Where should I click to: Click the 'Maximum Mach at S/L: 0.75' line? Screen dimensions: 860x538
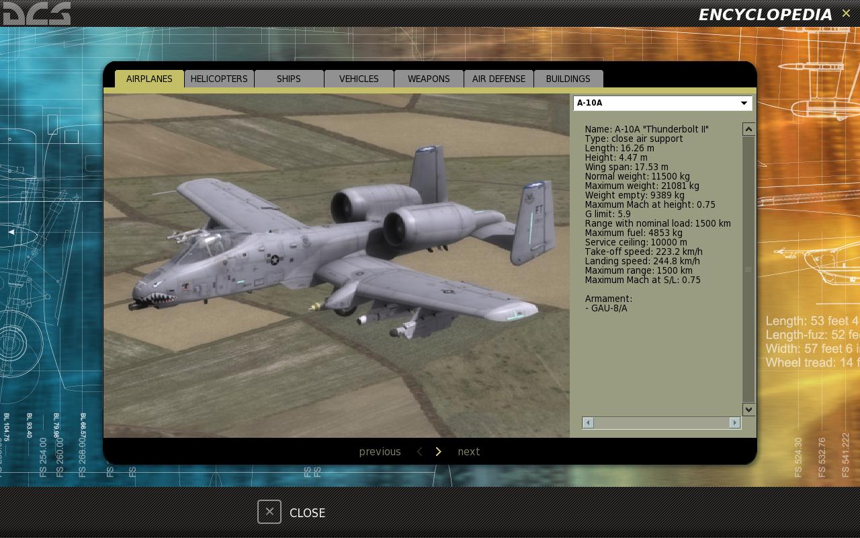pos(642,280)
